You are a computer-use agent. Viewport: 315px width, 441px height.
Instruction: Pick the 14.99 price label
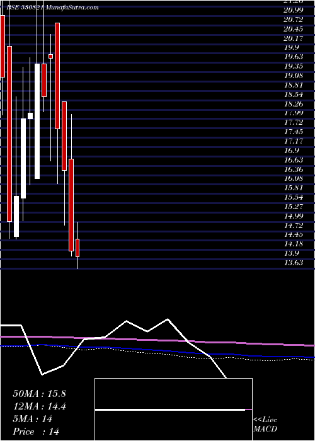pyautogui.click(x=294, y=216)
